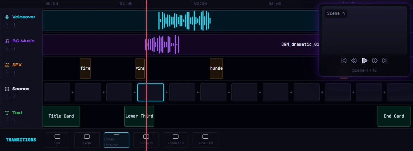413x151 pixels.
Task: Play the Scene 4 preview
Action: [364, 61]
